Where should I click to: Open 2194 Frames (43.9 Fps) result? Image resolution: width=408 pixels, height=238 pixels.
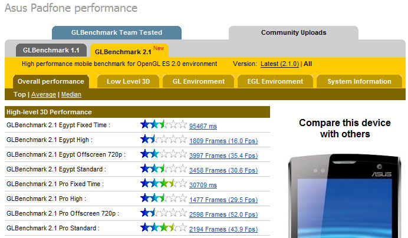(223, 229)
